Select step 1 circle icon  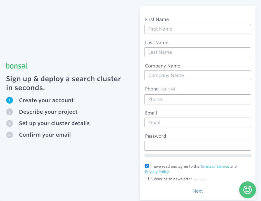click(10, 100)
